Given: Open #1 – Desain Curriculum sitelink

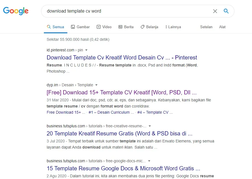Looking at the screenshot, I should (111, 112).
